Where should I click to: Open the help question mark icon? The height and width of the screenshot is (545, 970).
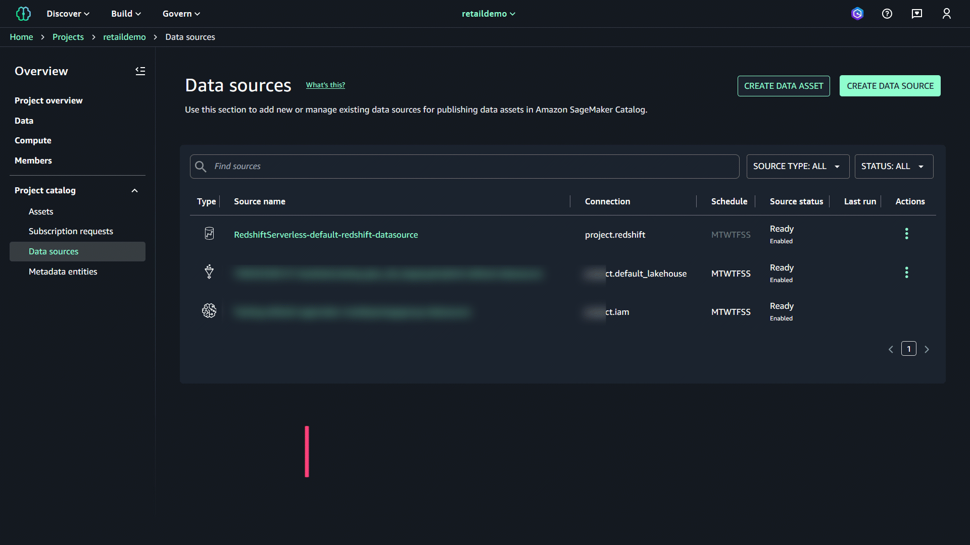(887, 14)
